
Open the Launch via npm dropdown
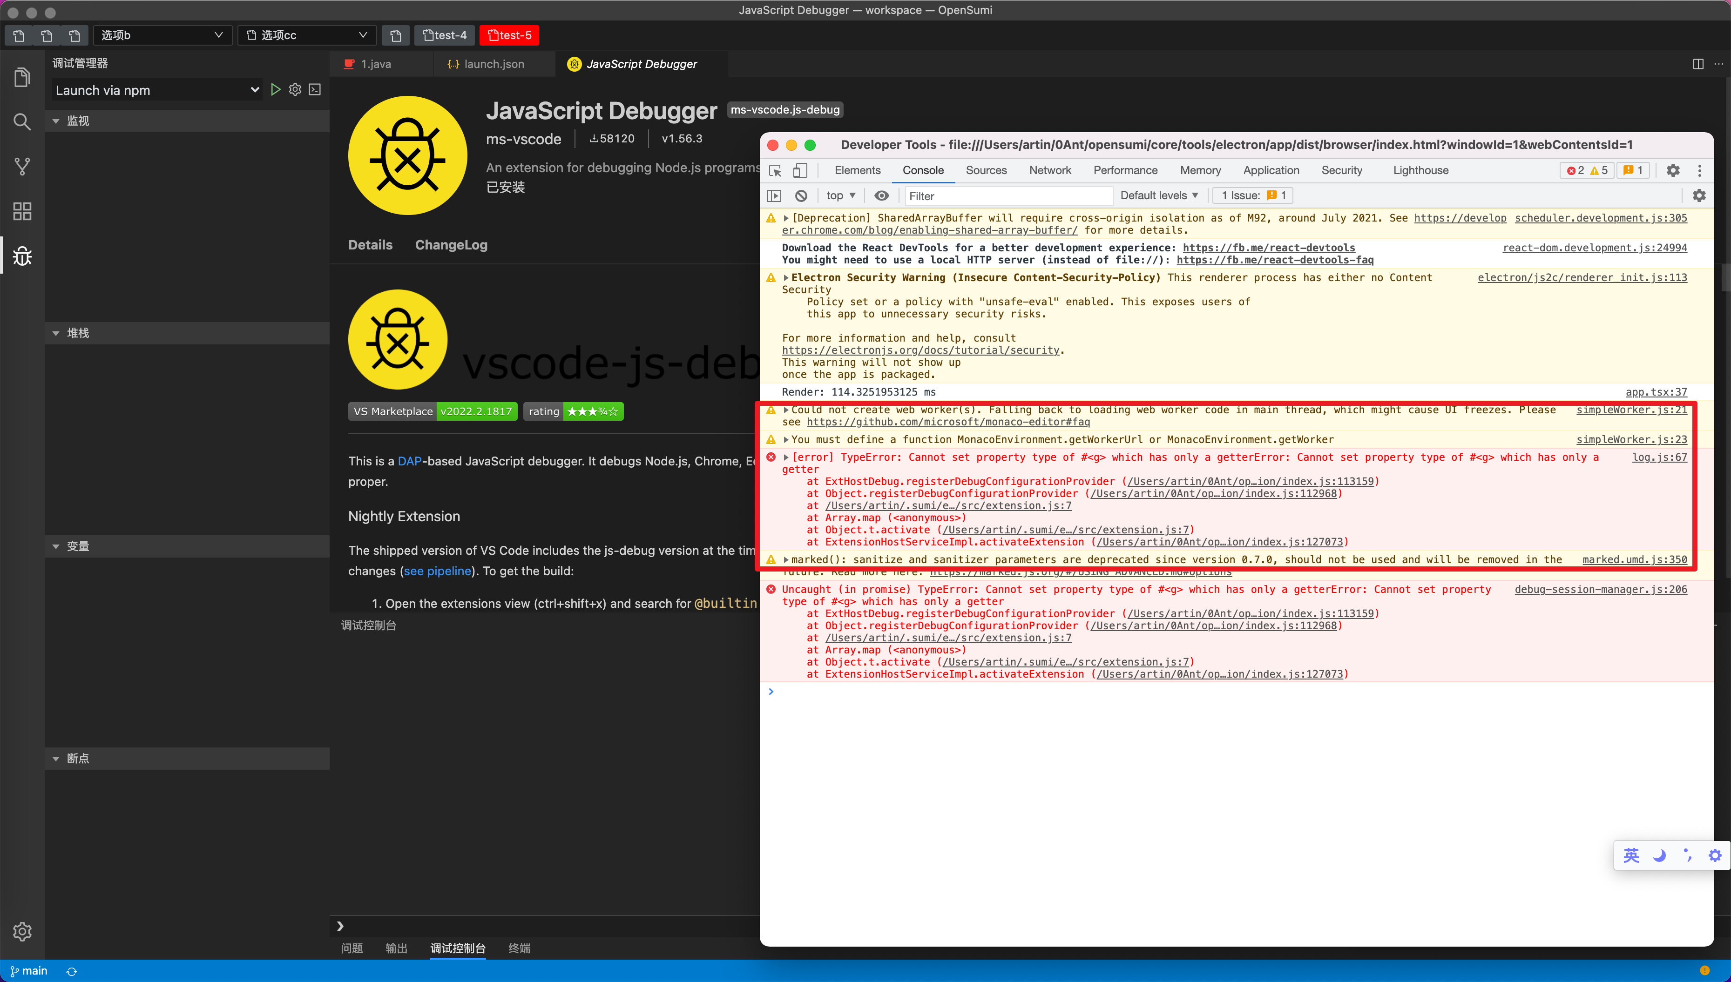[x=156, y=90]
